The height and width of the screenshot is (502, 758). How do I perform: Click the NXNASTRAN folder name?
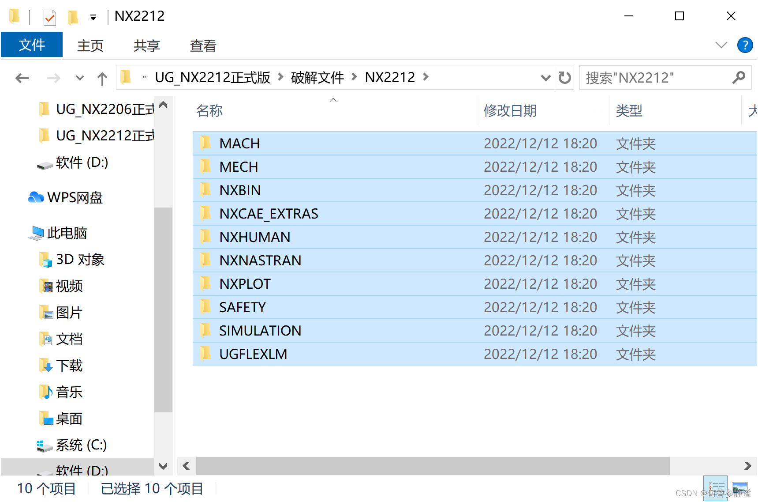[x=260, y=260]
